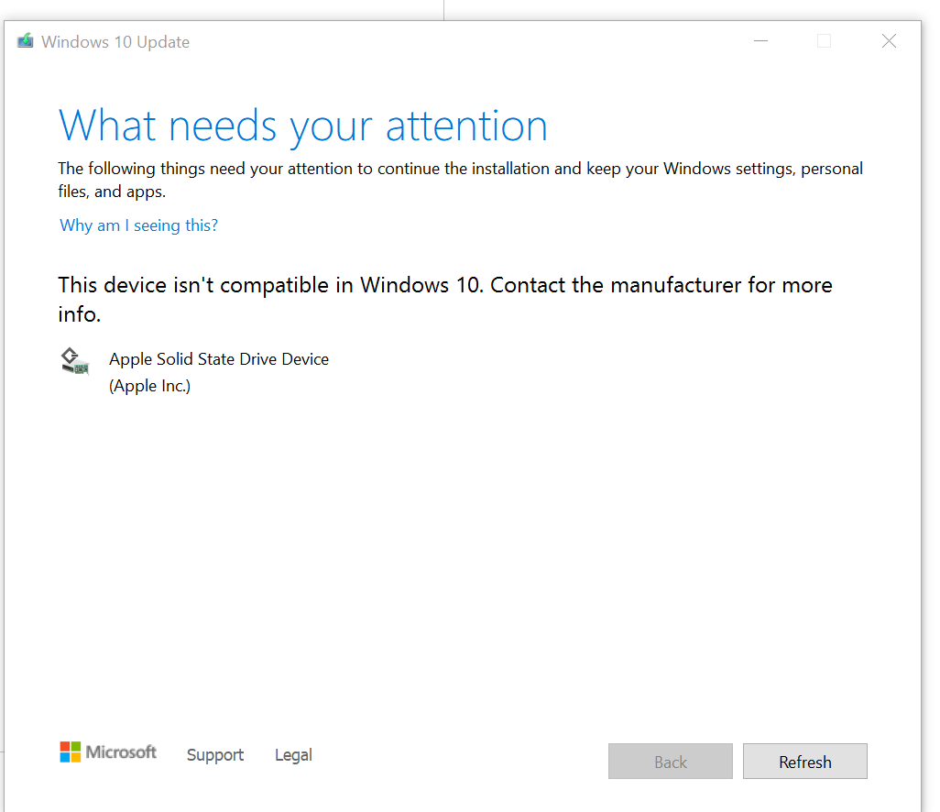This screenshot has width=940, height=812.
Task: Minimize the Windows 10 Update window
Action: [x=760, y=40]
